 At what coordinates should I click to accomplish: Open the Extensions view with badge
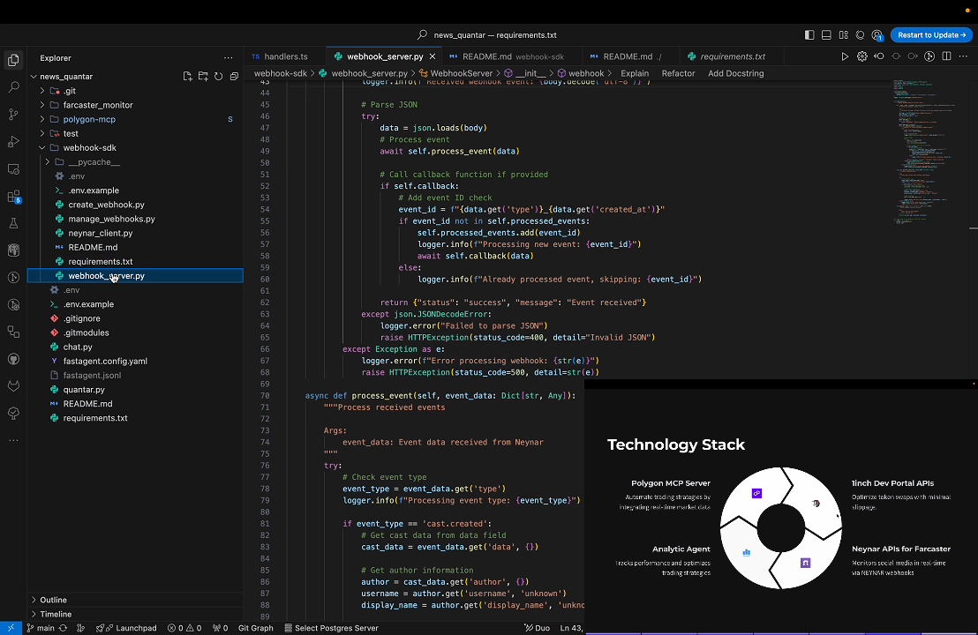tap(13, 197)
